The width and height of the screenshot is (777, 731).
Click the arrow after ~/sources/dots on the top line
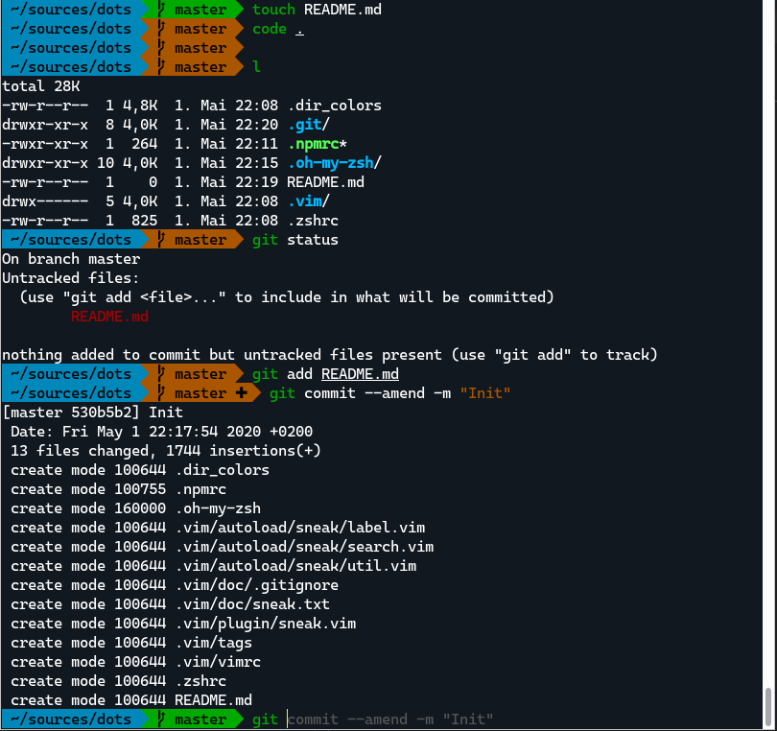tap(144, 10)
